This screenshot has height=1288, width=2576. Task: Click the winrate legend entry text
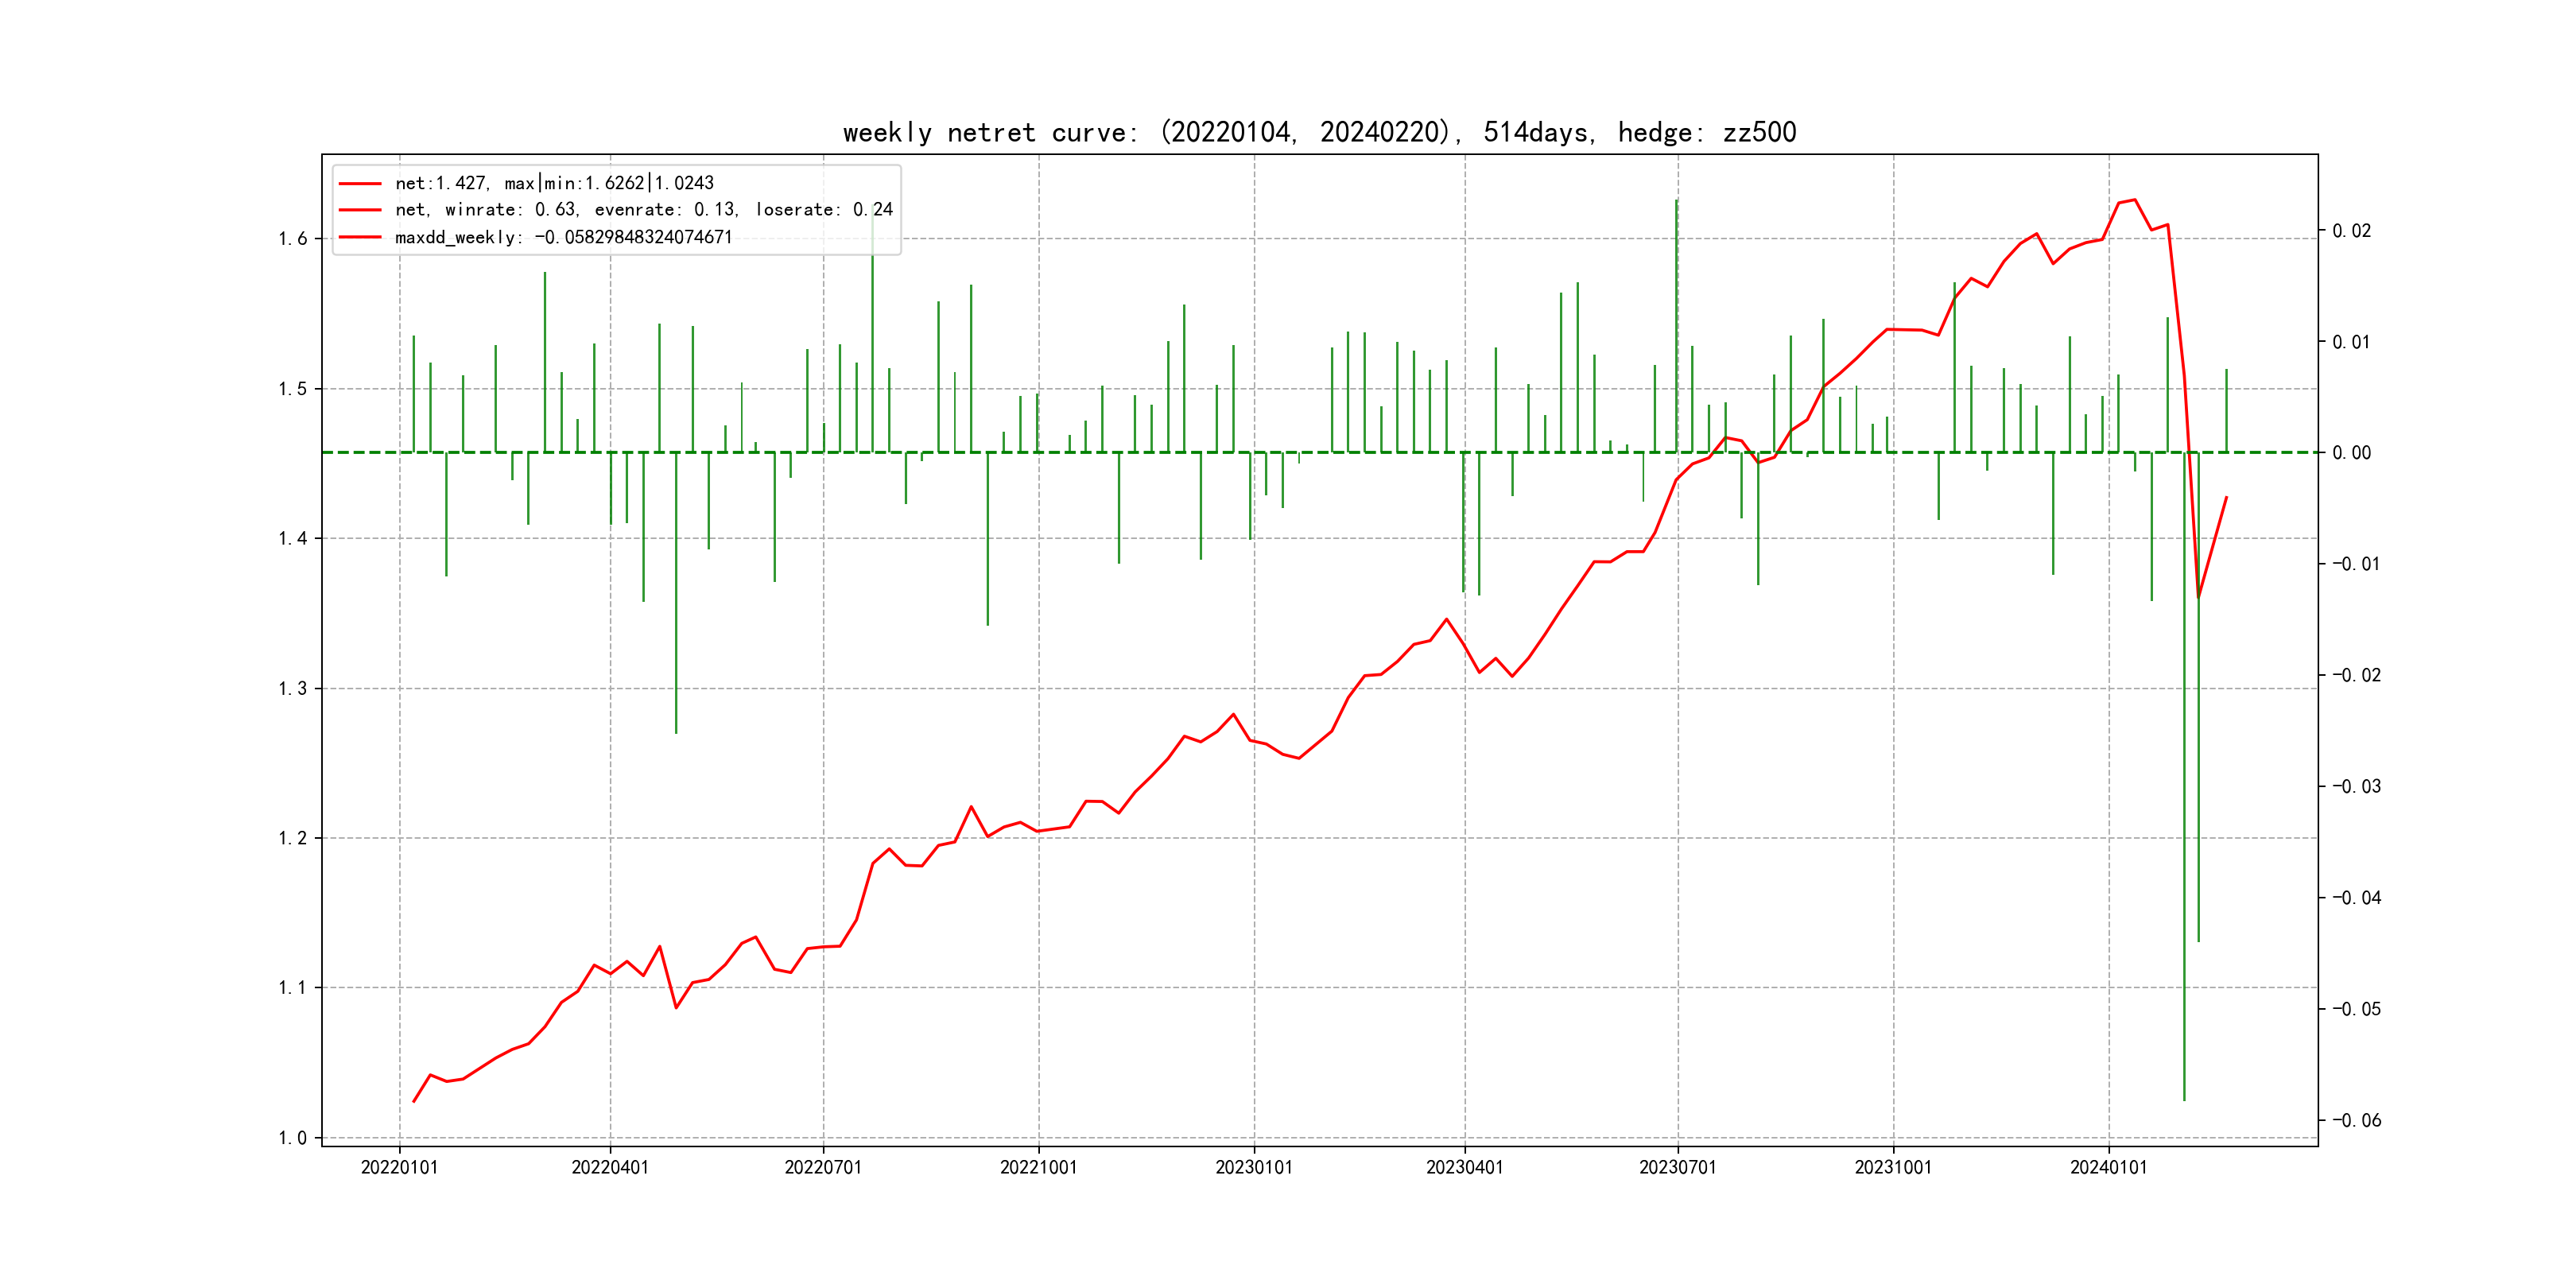tap(643, 210)
